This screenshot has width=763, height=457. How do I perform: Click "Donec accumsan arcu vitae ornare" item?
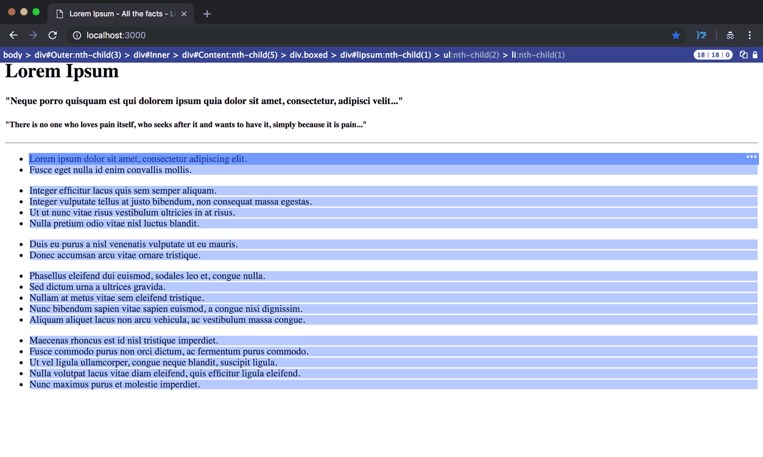tap(393, 255)
